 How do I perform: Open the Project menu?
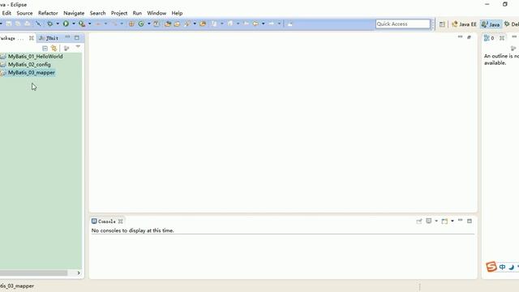point(119,13)
